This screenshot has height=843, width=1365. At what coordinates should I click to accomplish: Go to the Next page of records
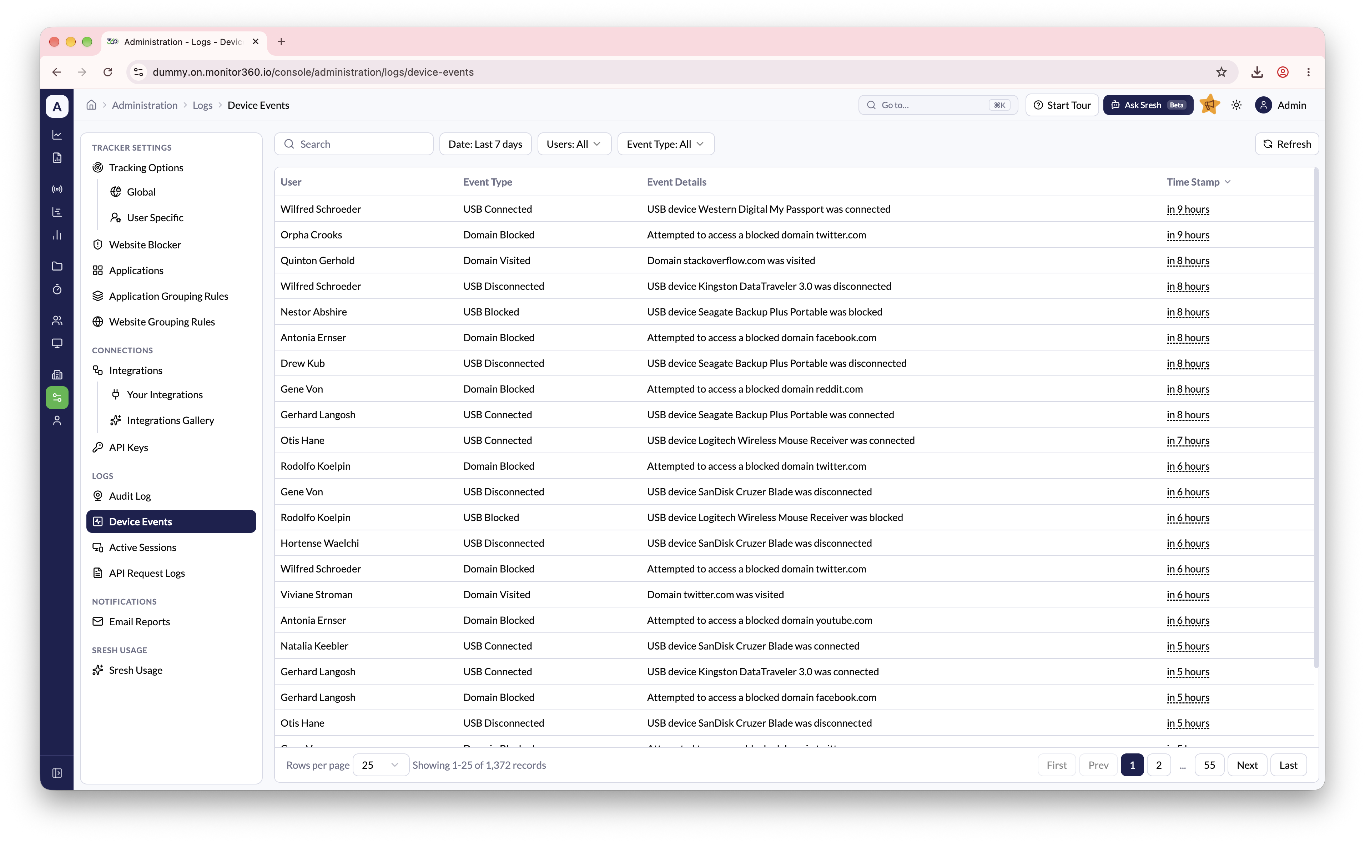pos(1247,765)
